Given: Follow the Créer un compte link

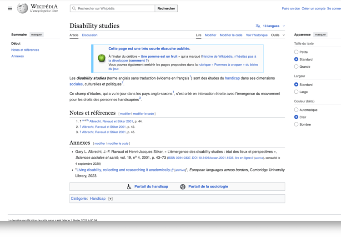Looking at the screenshot, I should click(x=313, y=8).
